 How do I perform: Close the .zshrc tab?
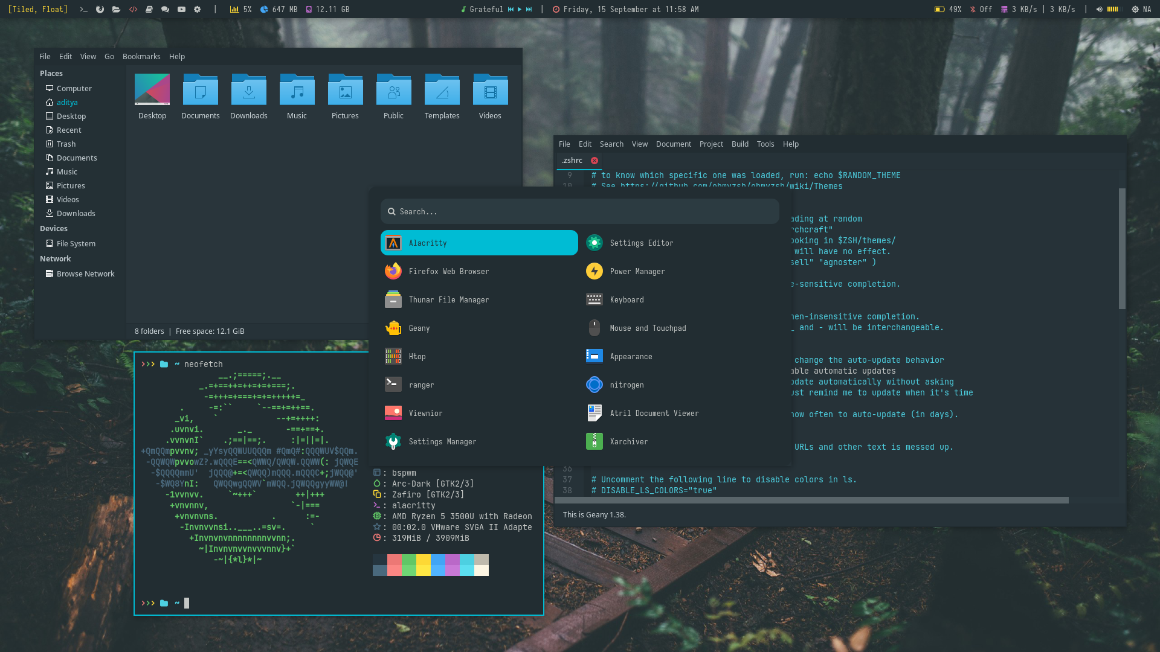[594, 161]
